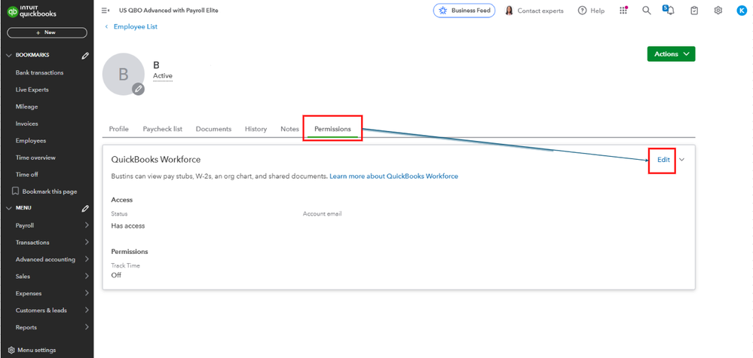The height and width of the screenshot is (358, 753).
Task: Click the QuickBooks logo
Action: [31, 12]
